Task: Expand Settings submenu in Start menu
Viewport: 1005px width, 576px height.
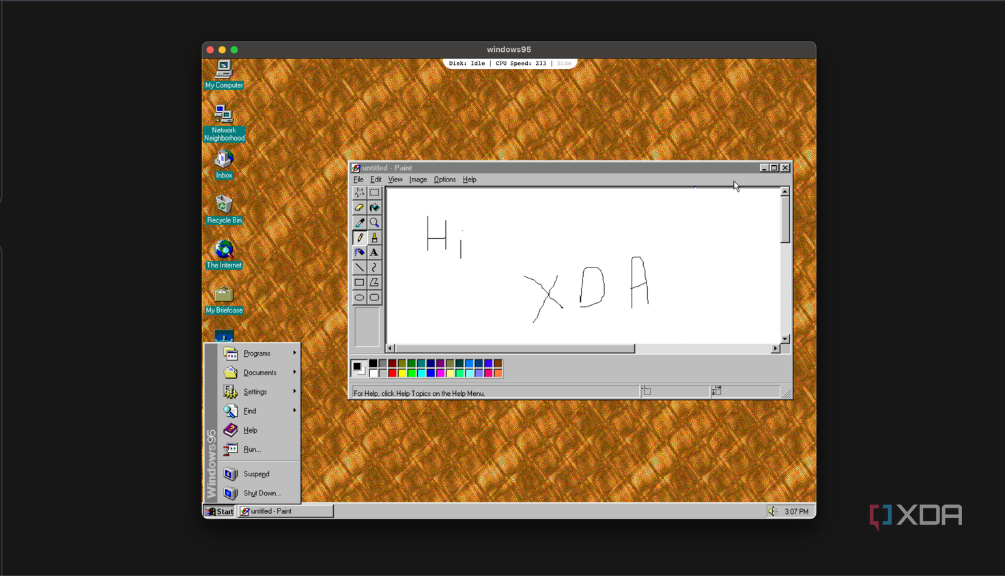Action: 259,392
